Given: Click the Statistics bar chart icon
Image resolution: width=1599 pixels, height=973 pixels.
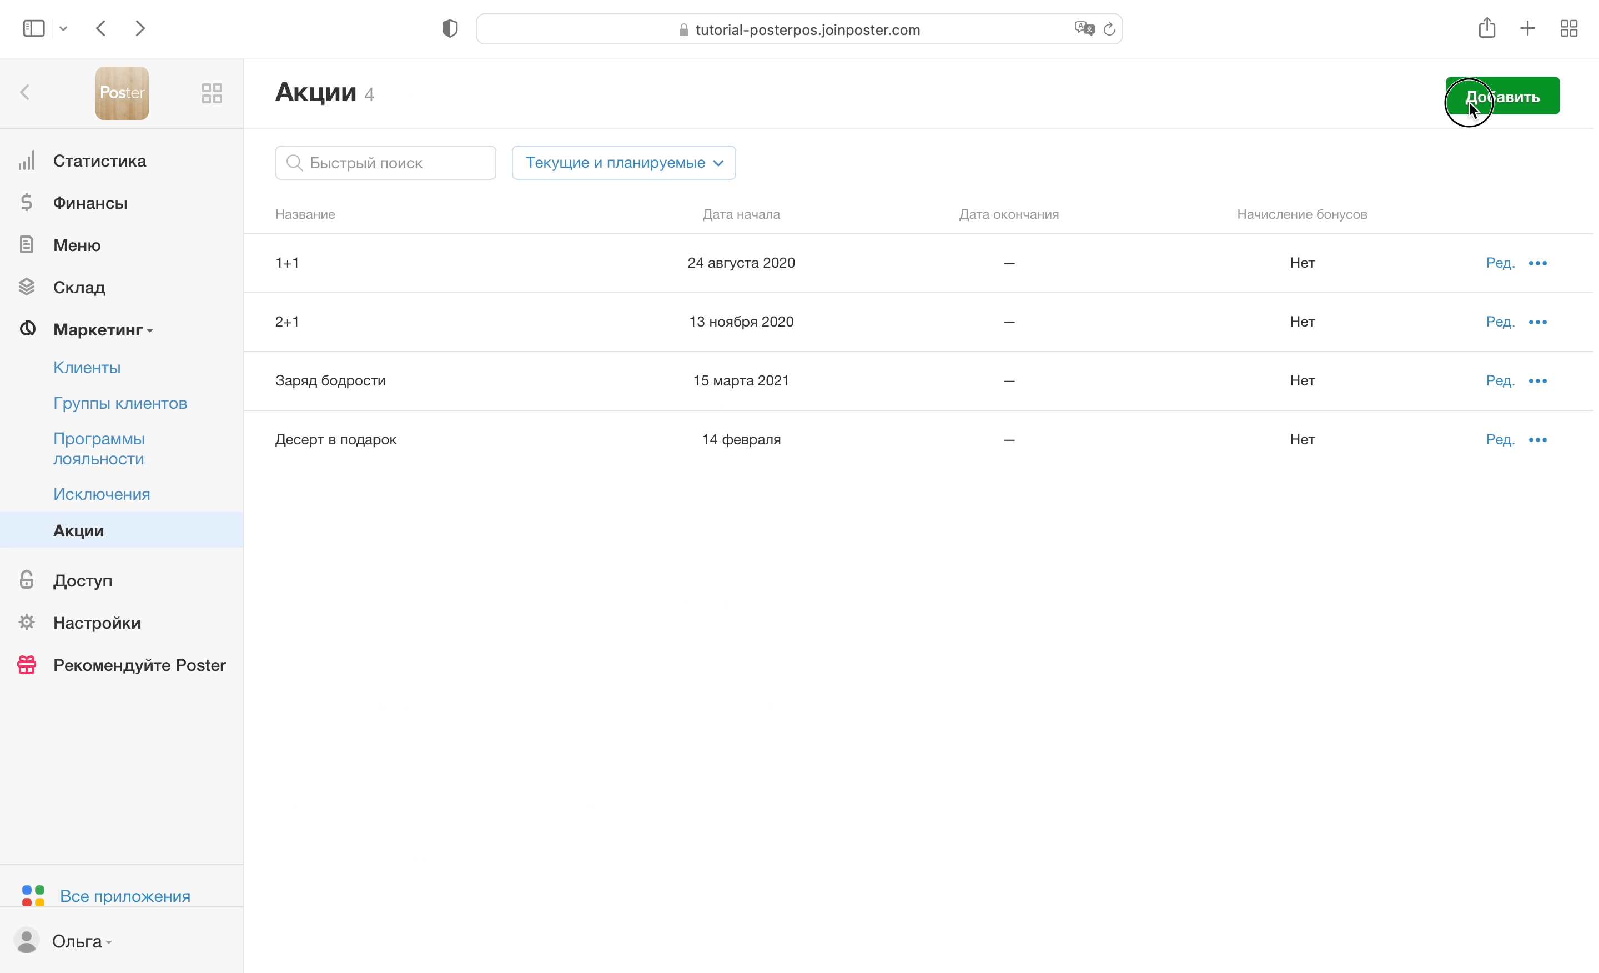Looking at the screenshot, I should [27, 161].
